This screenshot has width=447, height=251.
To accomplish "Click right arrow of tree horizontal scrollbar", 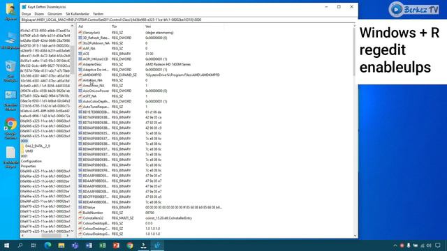I will click(x=68, y=236).
